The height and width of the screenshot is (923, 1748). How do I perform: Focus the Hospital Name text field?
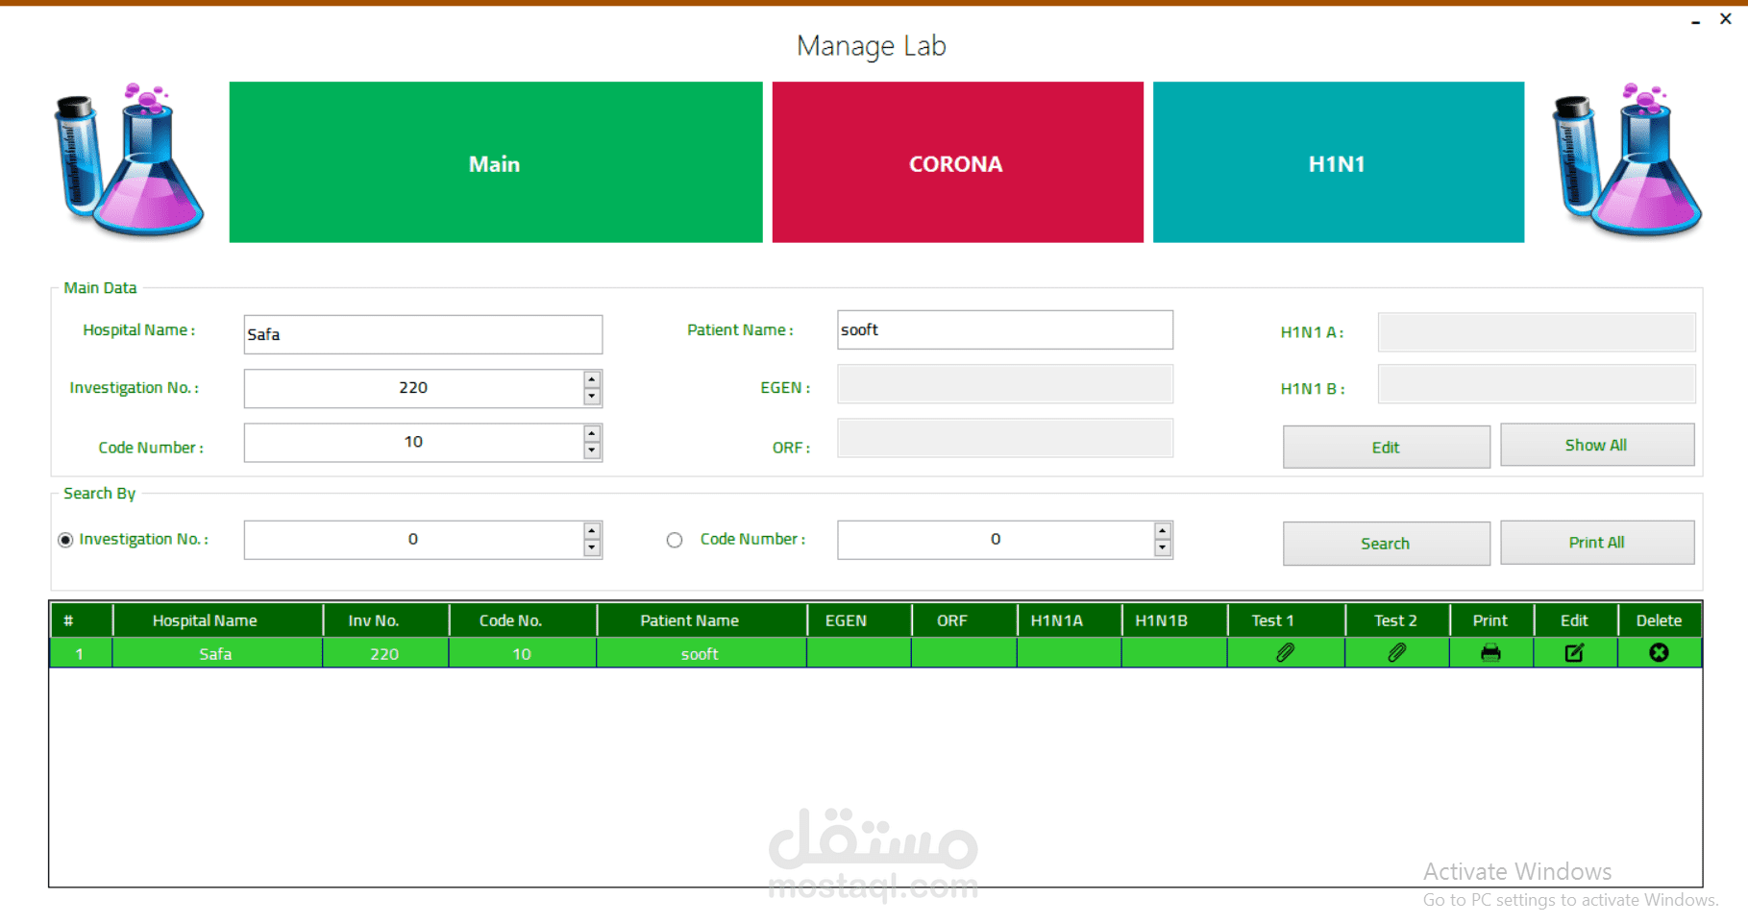(x=423, y=334)
